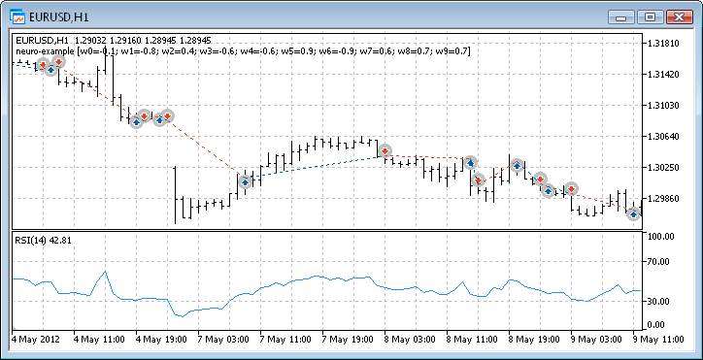
Task: Click the RSI 100.00 level label
Action: pos(662,236)
